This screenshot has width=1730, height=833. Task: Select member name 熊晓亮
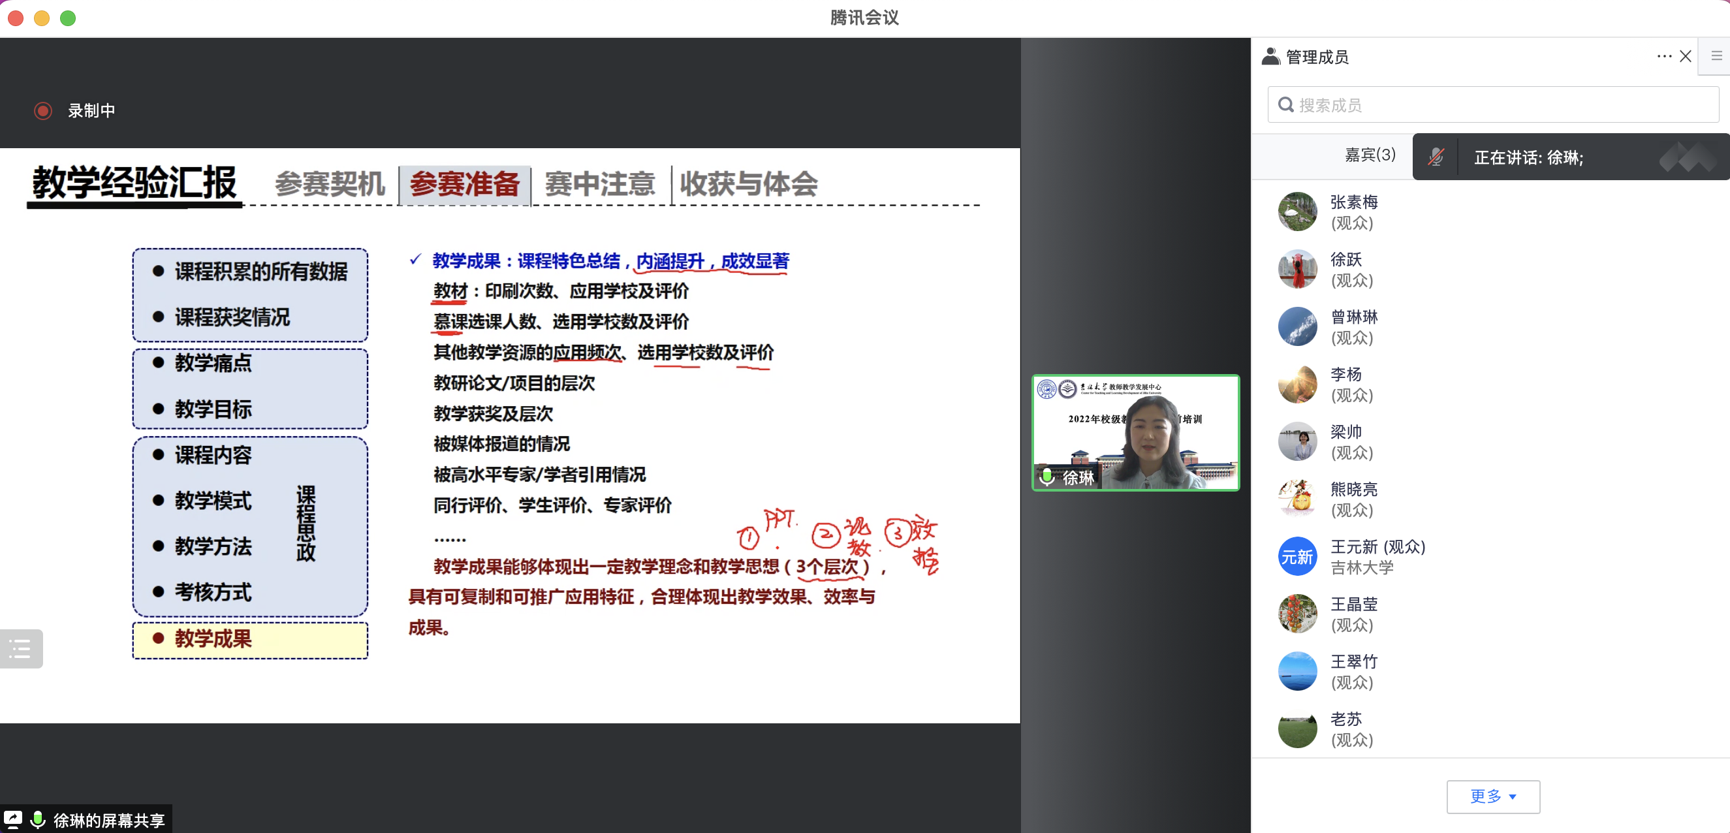1353,489
